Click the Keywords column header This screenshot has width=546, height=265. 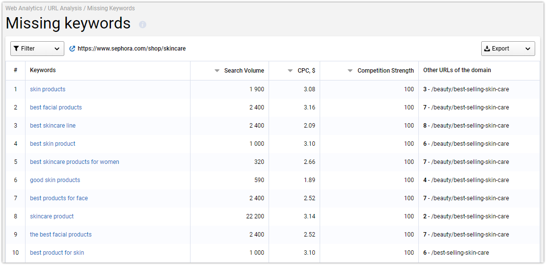[43, 70]
